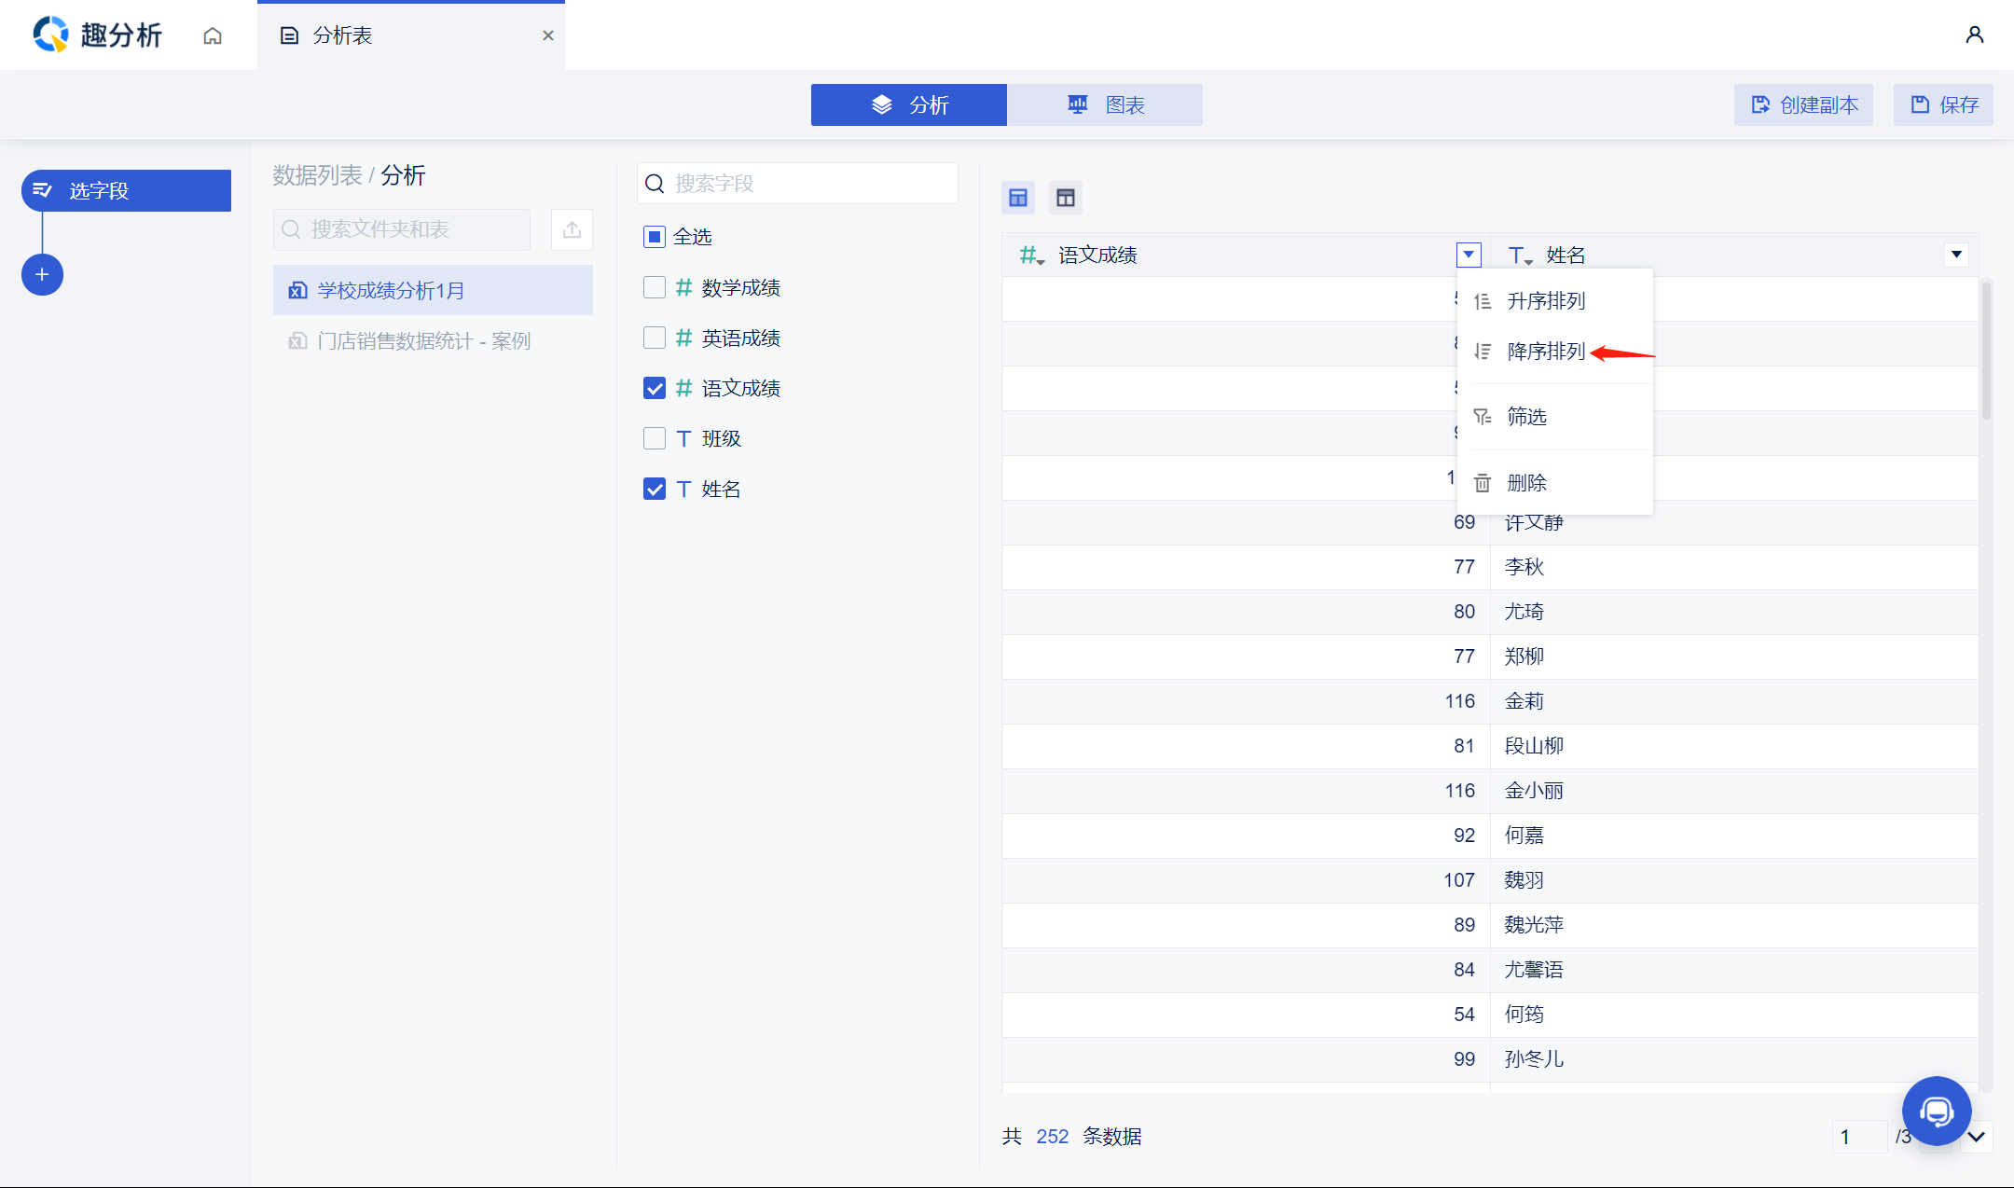This screenshot has width=2014, height=1188.
Task: Click the blue plus add-step button
Action: pos(42,275)
